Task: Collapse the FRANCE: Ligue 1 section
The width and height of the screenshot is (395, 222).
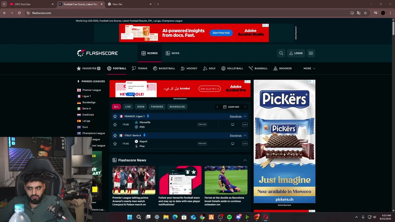Action: click(x=245, y=116)
